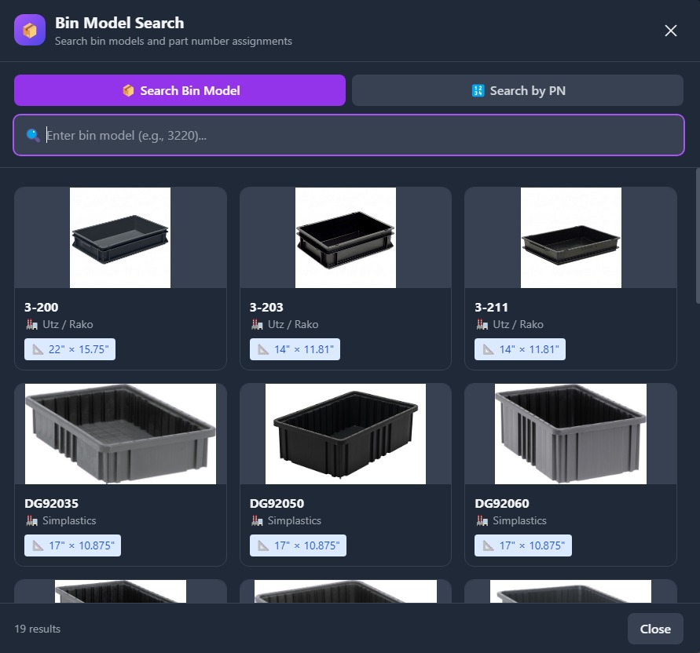
Task: Click the Bin Model Search box logo icon
Action: point(30,31)
